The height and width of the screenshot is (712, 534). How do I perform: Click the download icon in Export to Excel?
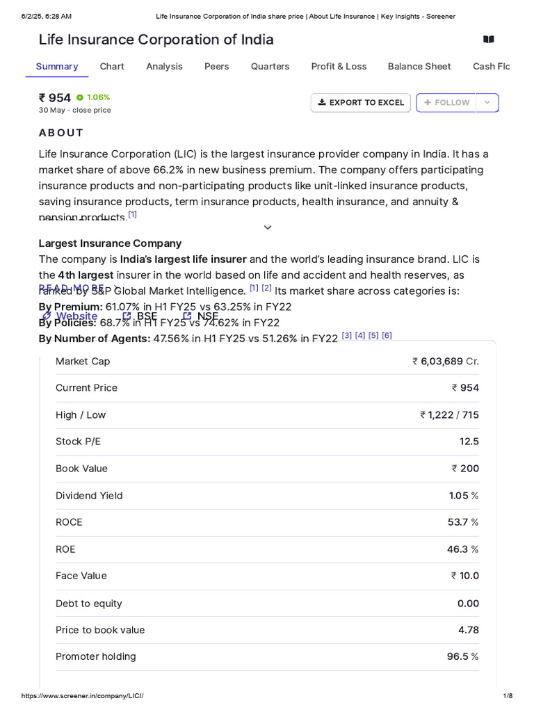tap(322, 102)
